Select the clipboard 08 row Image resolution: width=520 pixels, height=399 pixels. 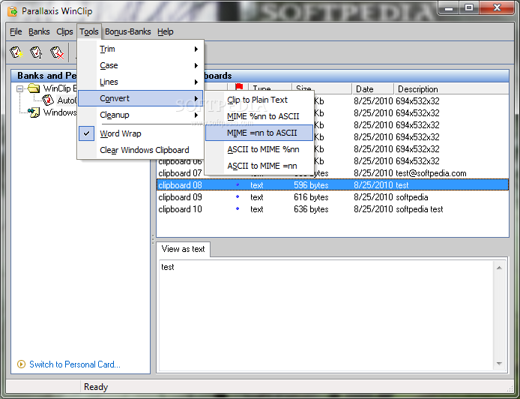(x=333, y=185)
